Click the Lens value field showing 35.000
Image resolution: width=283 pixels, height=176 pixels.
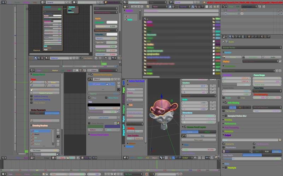(198, 149)
